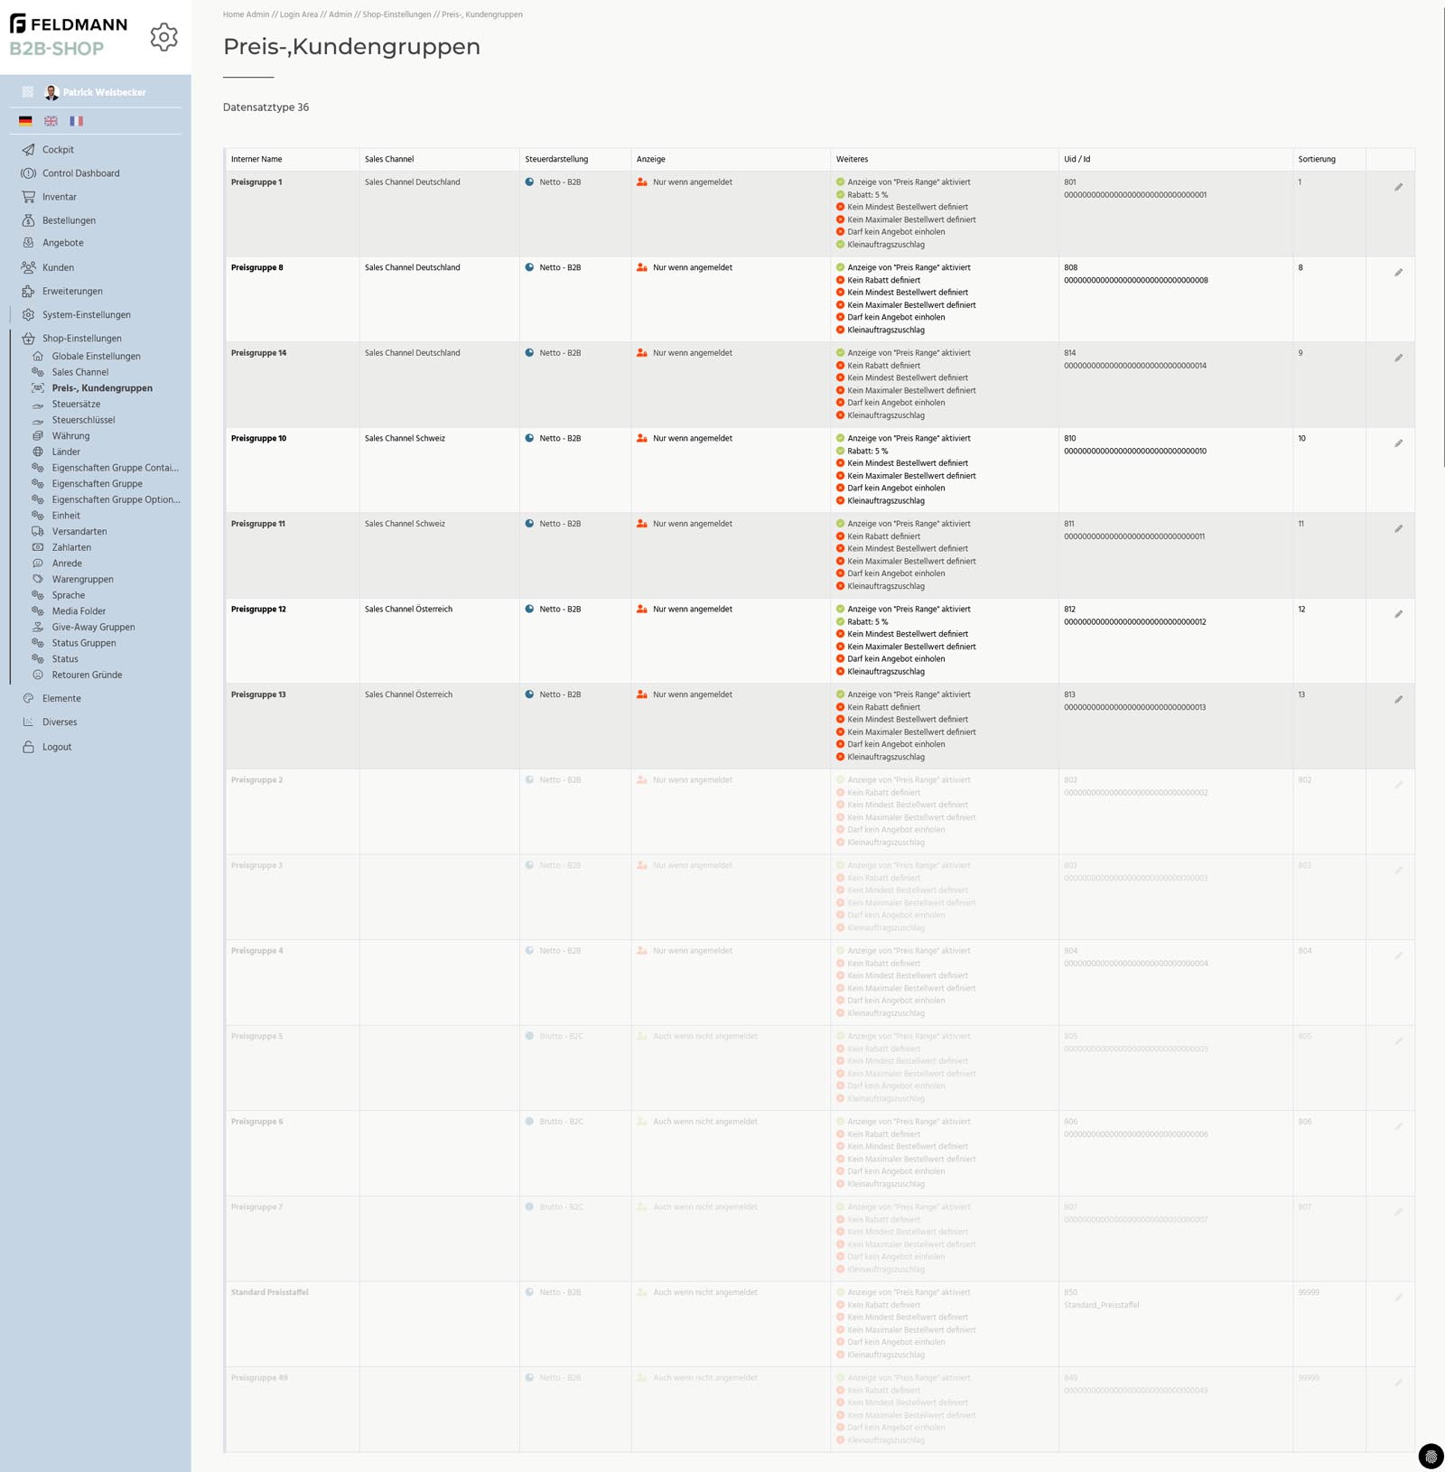Click the Preisgruppe 5 row name
The image size is (1445, 1472).
[256, 1037]
